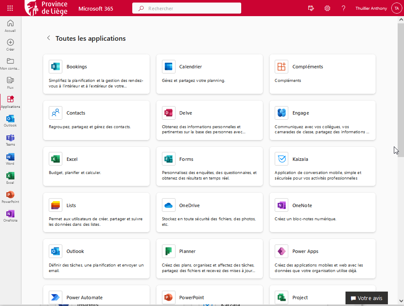This screenshot has height=306, width=404.
Task: Launch PowerPoint from the sidebar
Action: (x=10, y=197)
